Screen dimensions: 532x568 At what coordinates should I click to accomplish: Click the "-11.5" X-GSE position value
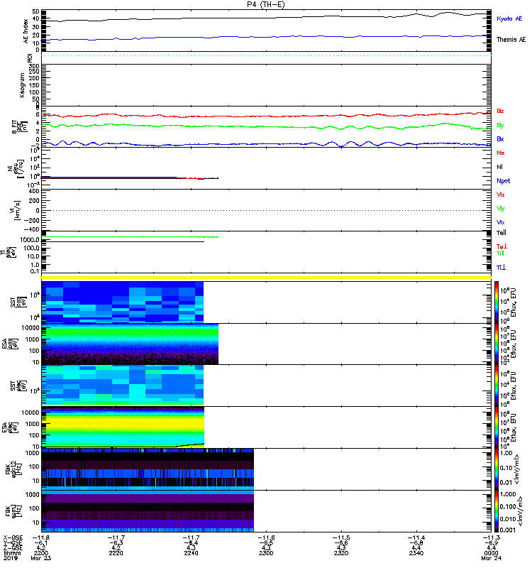pos(341,538)
